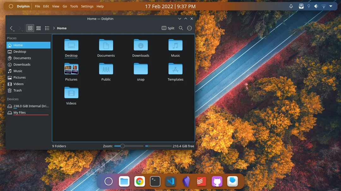This screenshot has height=191, width=341.
Task: Open the Tools menu in the menu bar
Action: tap(74, 6)
